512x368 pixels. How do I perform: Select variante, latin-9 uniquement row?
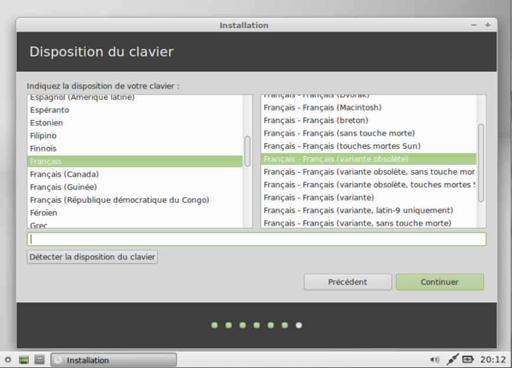(x=369, y=210)
